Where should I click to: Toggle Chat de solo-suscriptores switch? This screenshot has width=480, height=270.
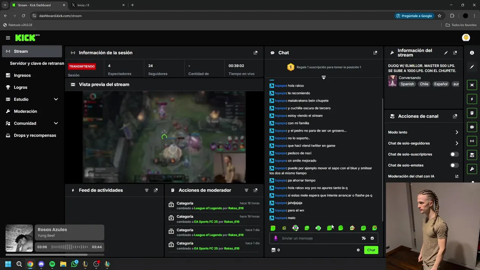(x=454, y=154)
